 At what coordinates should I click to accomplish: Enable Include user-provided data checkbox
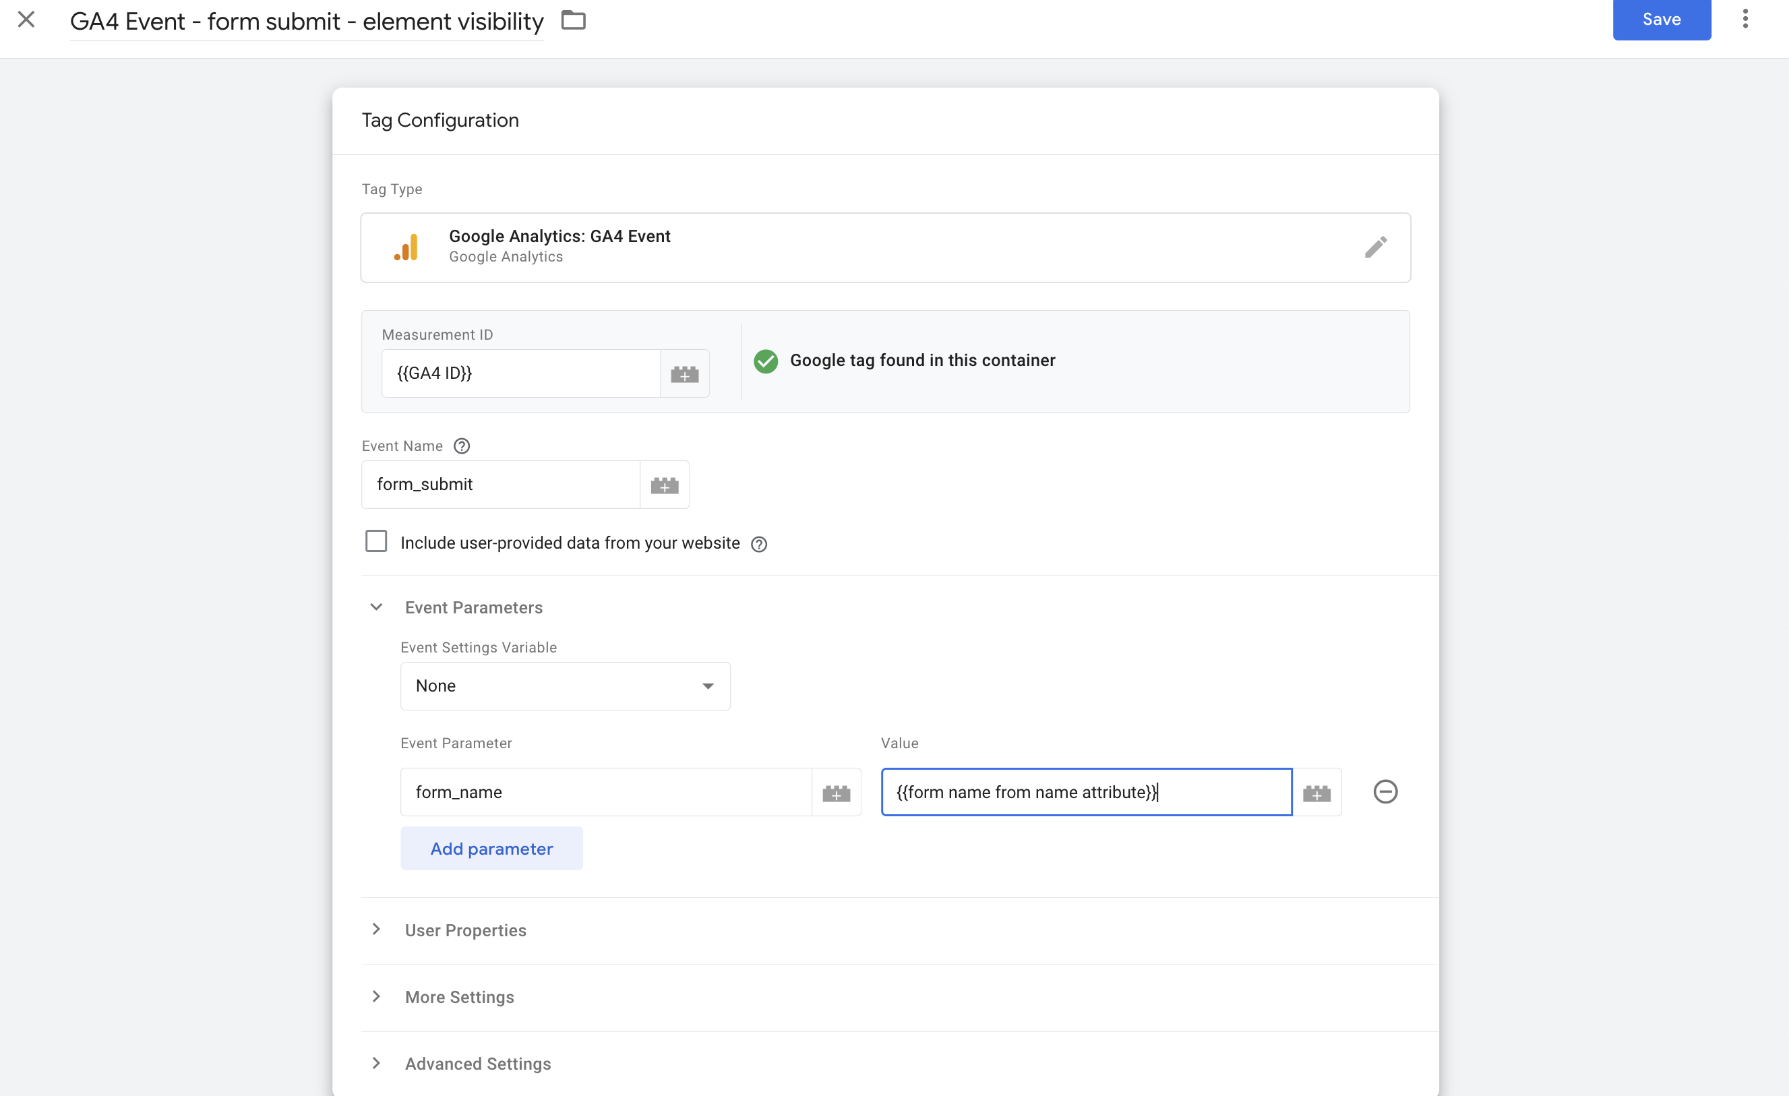tap(376, 541)
